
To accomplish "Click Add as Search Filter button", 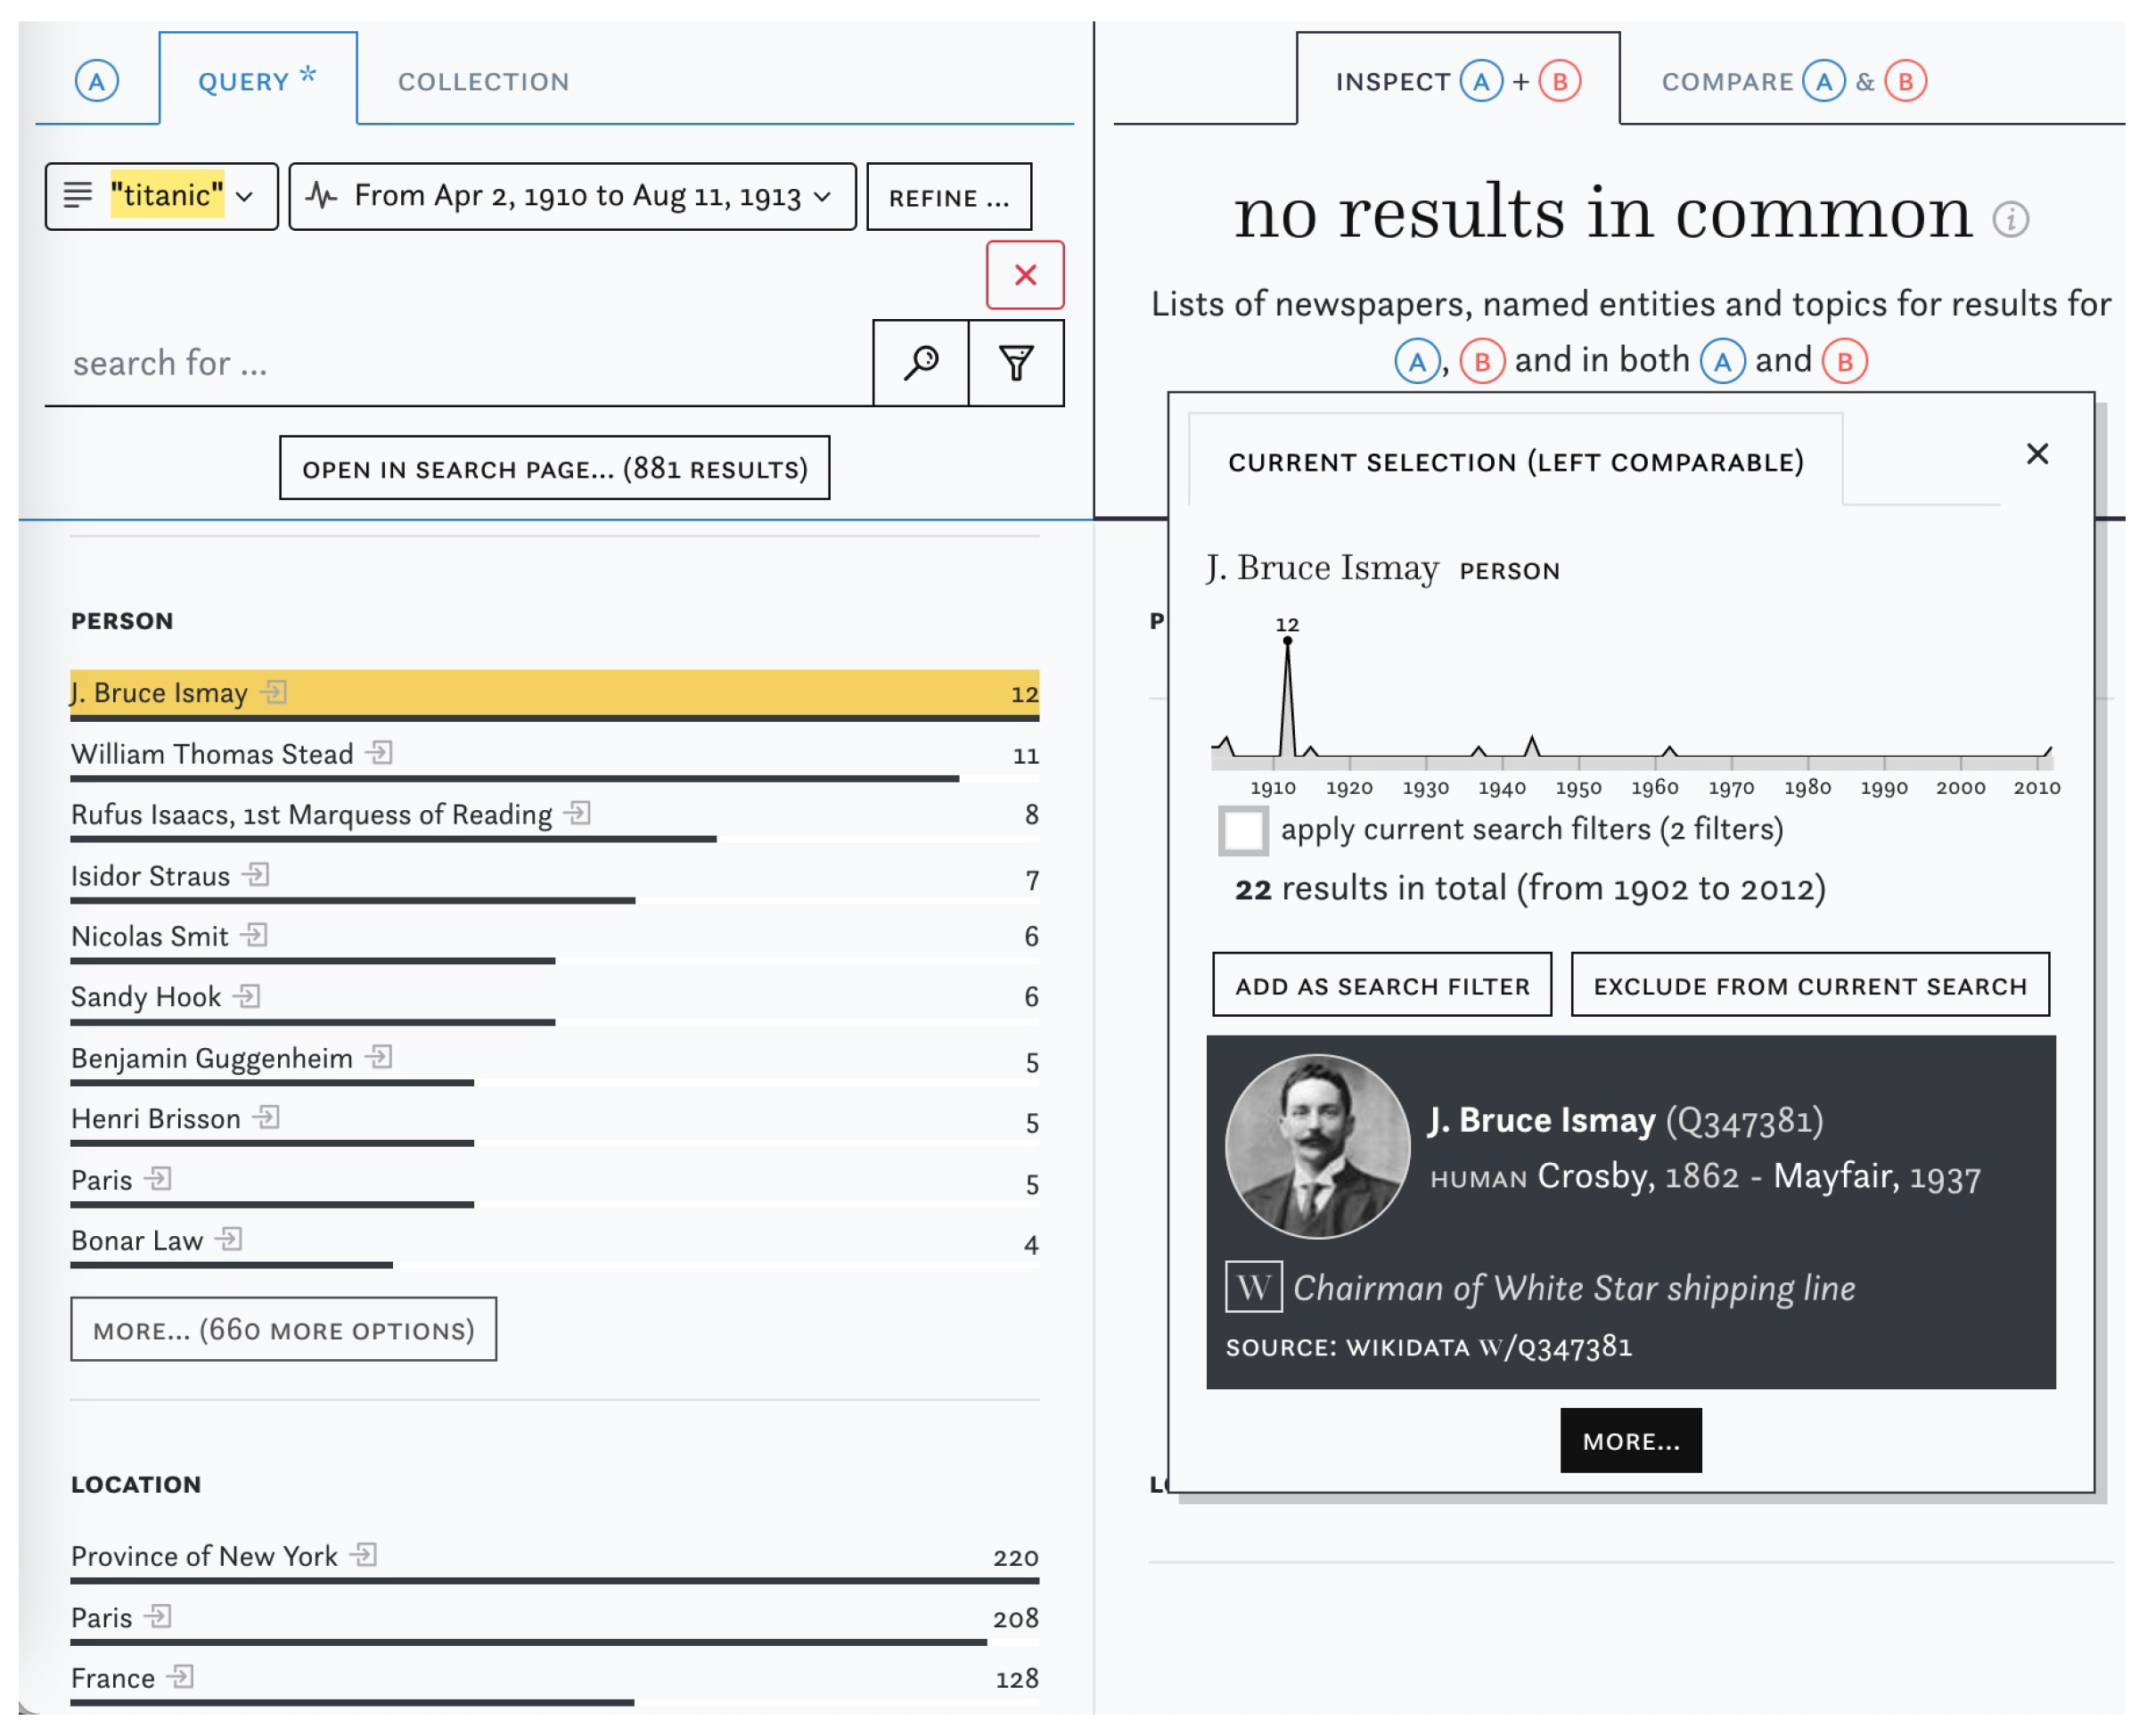I will [1382, 985].
